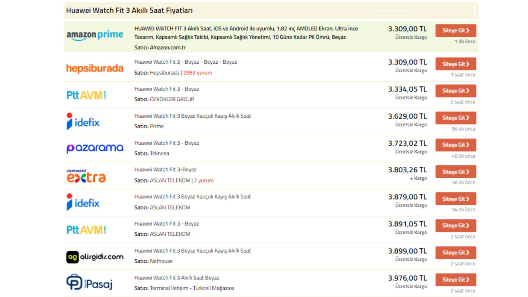This screenshot has height=297, width=528.
Task: Open the '2 yorum' reviews link
Action: click(x=204, y=180)
